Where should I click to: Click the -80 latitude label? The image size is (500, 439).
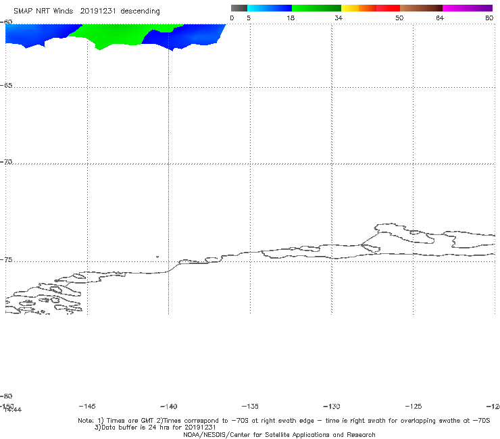tap(6, 396)
